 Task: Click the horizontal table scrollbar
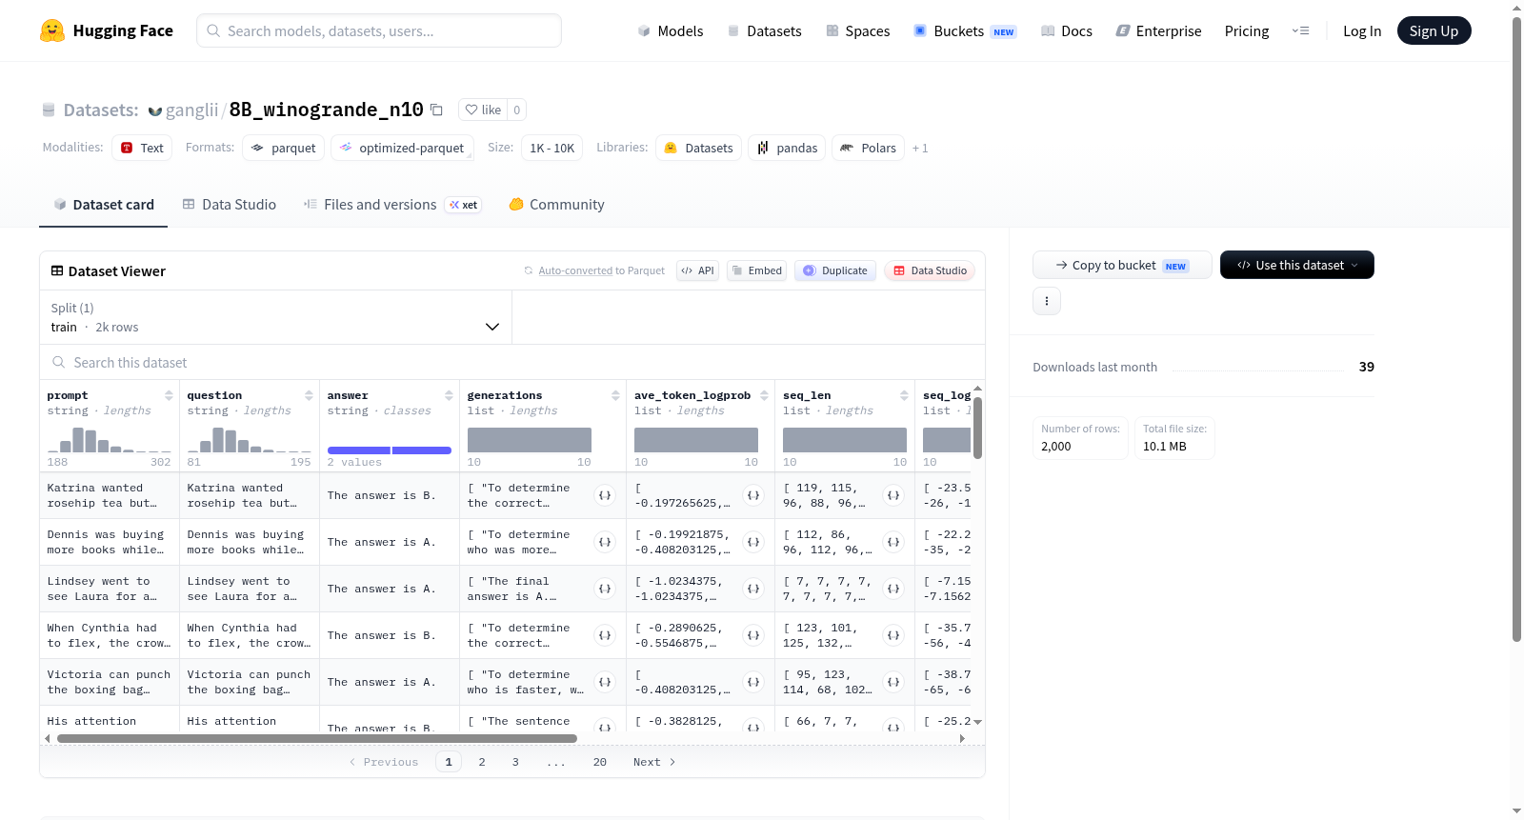point(316,738)
